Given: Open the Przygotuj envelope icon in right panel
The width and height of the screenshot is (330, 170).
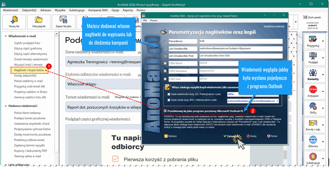Looking at the screenshot, I should (x=313, y=38).
